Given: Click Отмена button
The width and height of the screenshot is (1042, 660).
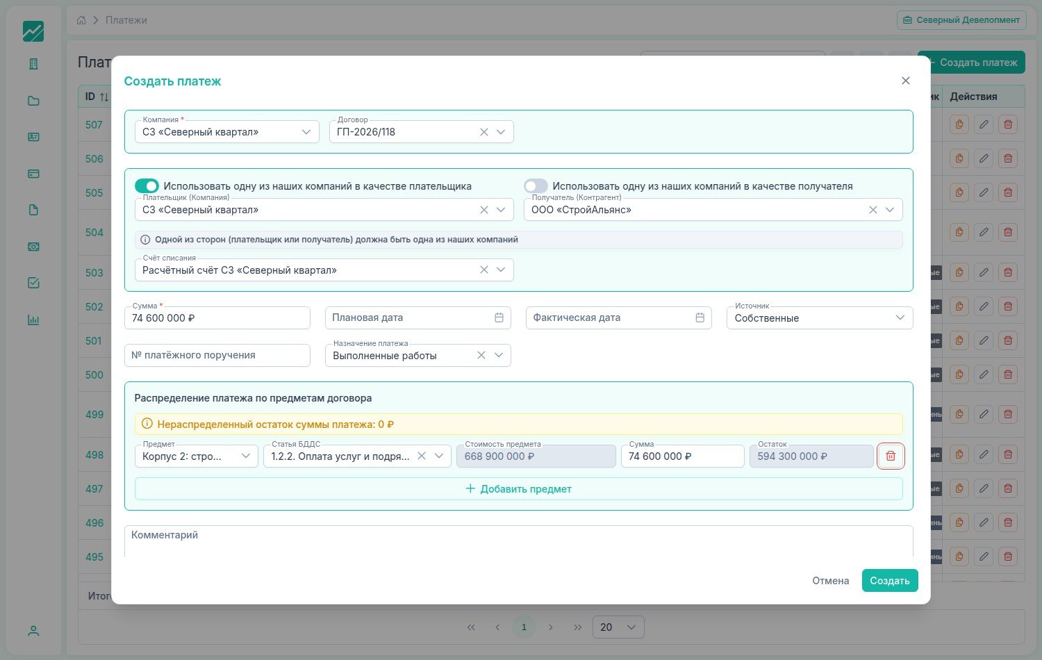Looking at the screenshot, I should coord(831,581).
